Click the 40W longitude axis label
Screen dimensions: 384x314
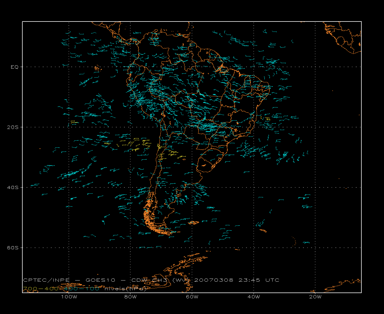254,297
